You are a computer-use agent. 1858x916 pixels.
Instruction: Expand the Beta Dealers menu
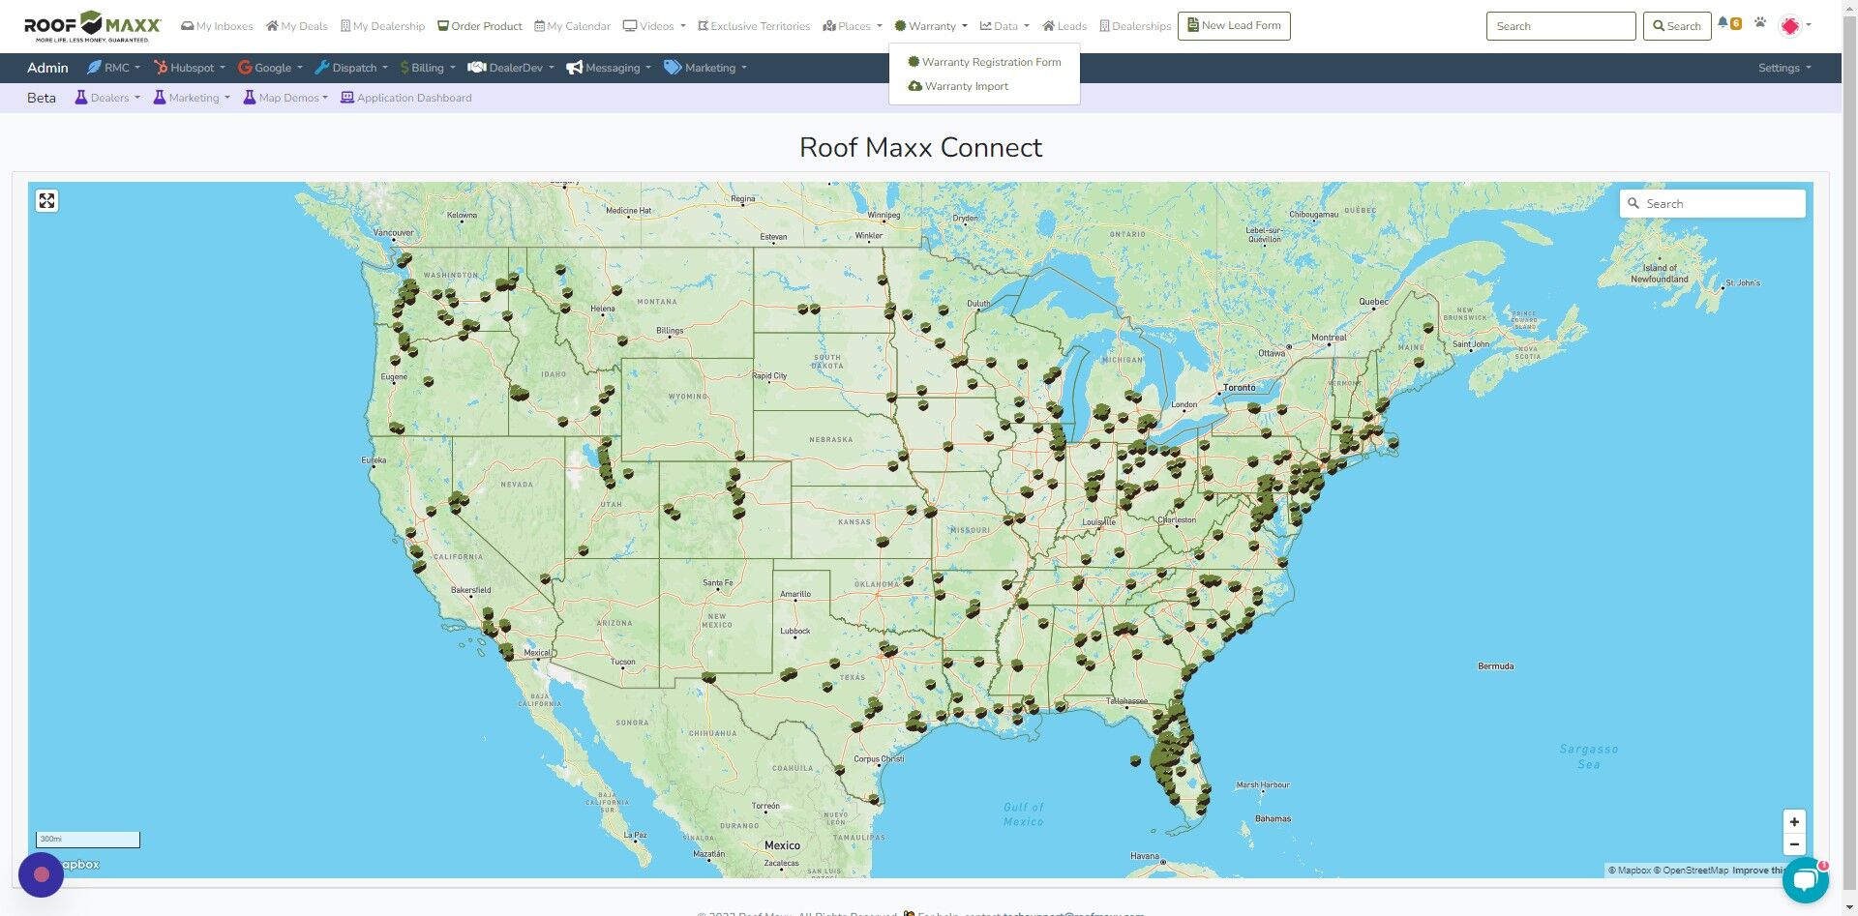pos(107,98)
